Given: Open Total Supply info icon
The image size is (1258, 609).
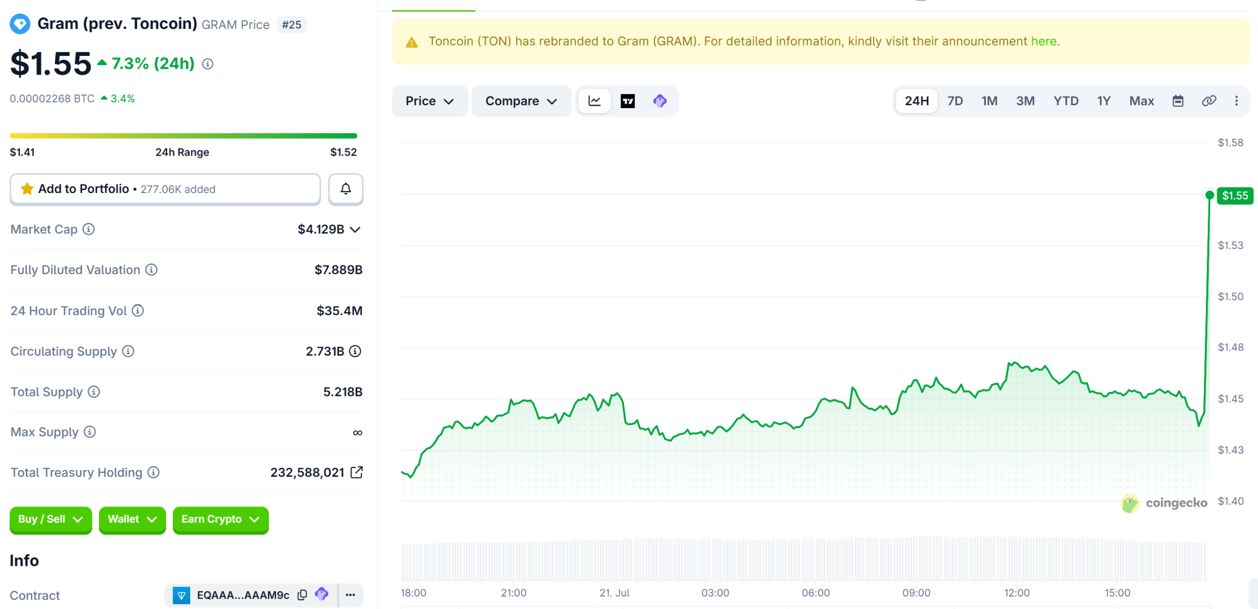Looking at the screenshot, I should point(94,392).
